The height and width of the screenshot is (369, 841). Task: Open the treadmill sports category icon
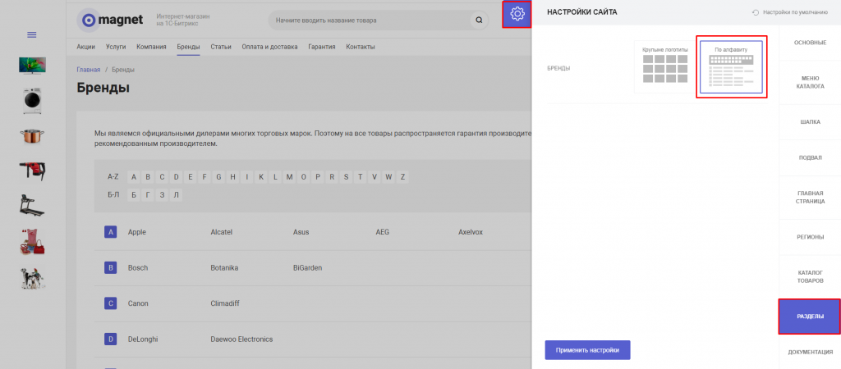tap(32, 206)
